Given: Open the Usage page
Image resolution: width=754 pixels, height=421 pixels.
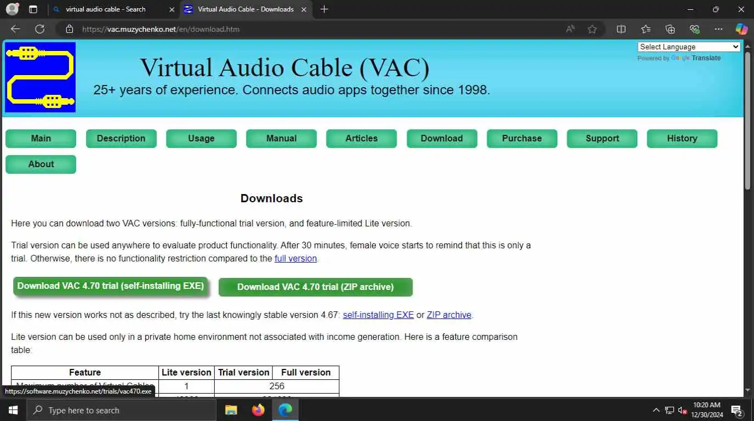Looking at the screenshot, I should (201, 139).
